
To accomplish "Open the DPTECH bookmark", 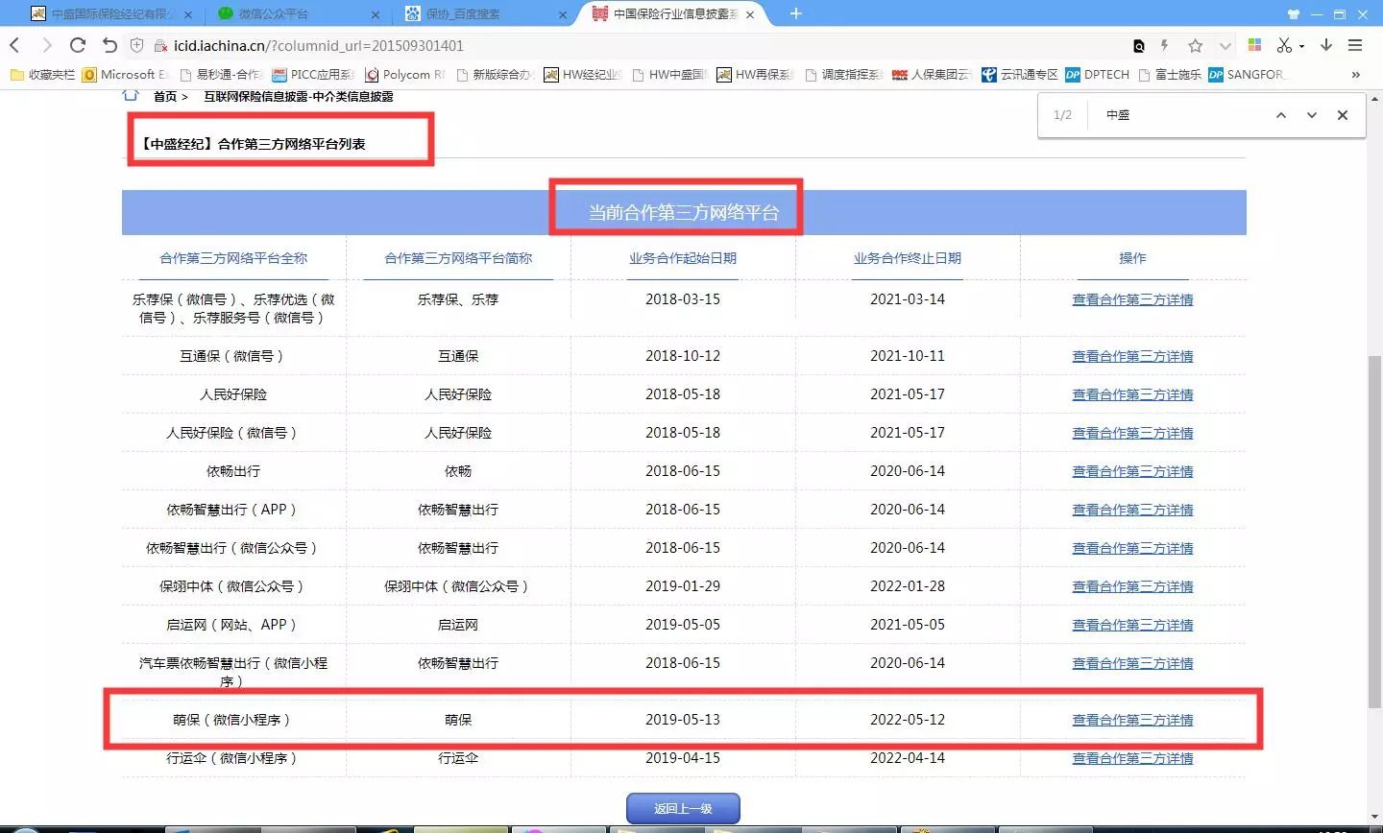I will (1098, 74).
